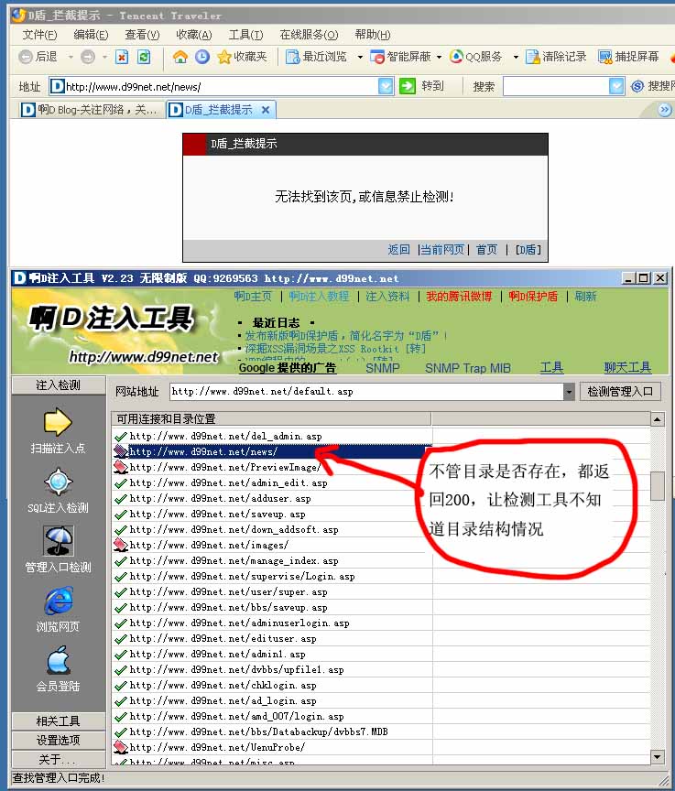Click the 捕捉屏幕 toolbar item
This screenshot has width=675, height=791.
pos(628,57)
